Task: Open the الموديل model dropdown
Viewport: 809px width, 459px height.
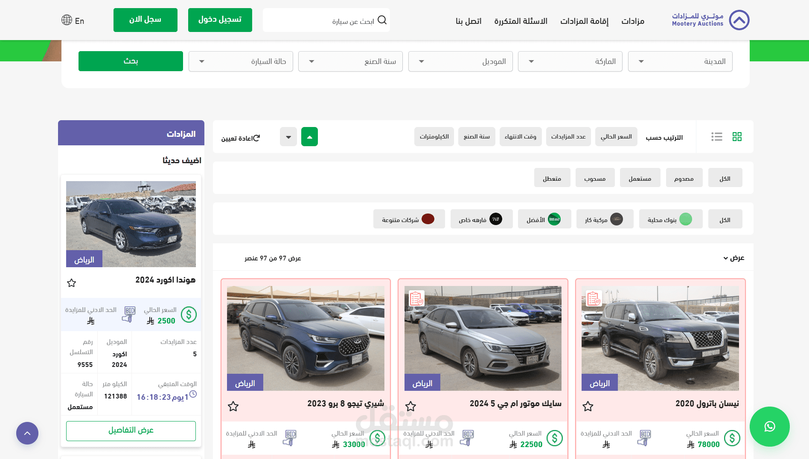Action: (x=460, y=61)
